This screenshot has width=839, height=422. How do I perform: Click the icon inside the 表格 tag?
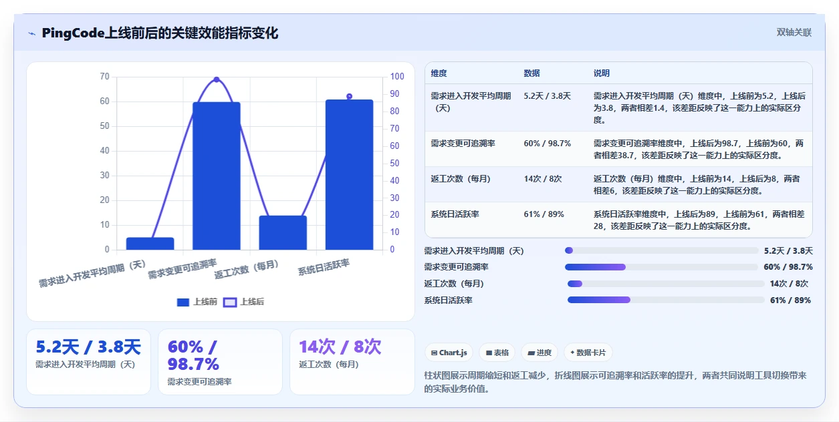pos(489,353)
